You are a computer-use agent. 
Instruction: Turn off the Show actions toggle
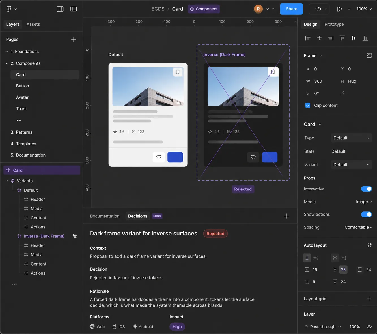367,214
